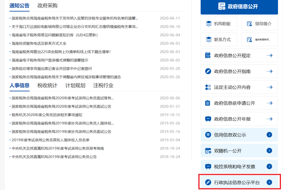Open 税务机关2020年度公务员招录相关事项通知

click(x=47, y=115)
